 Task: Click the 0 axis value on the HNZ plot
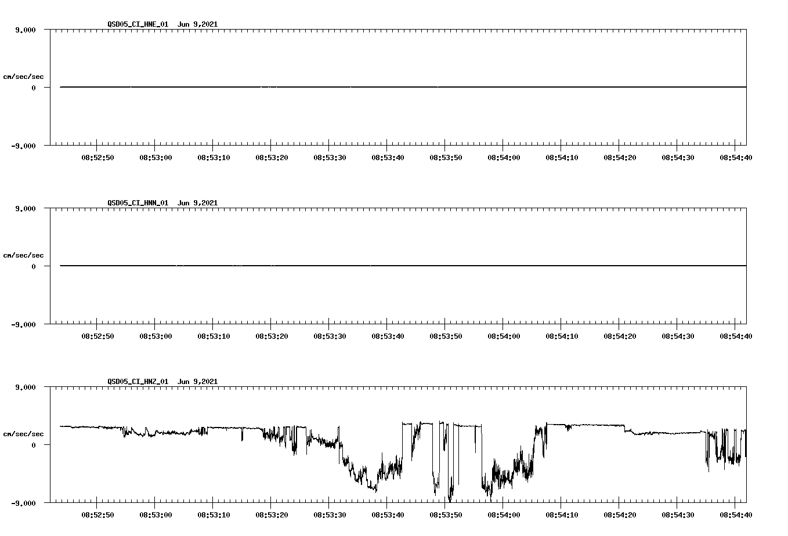34,446
